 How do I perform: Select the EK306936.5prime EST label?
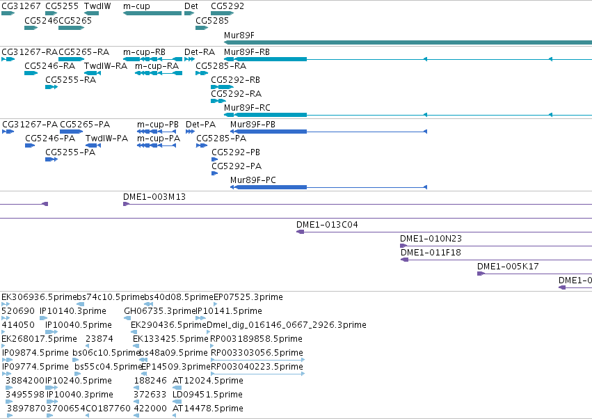39,297
